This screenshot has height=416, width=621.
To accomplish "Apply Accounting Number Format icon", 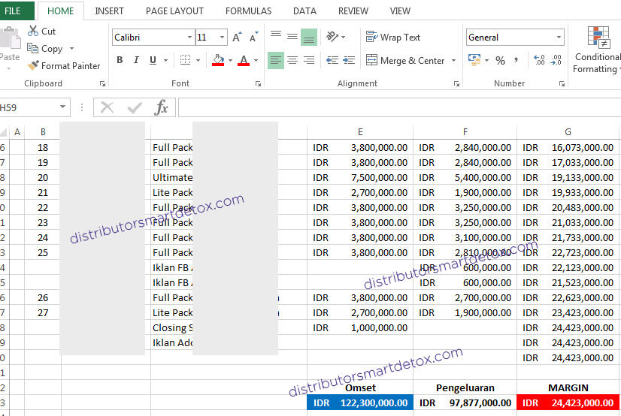I will pyautogui.click(x=474, y=60).
